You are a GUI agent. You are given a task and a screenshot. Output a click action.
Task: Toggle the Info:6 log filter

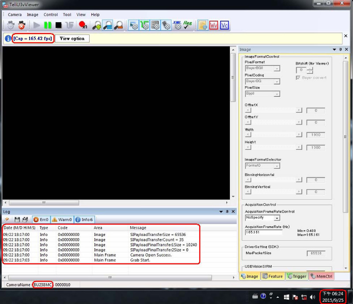click(x=83, y=219)
